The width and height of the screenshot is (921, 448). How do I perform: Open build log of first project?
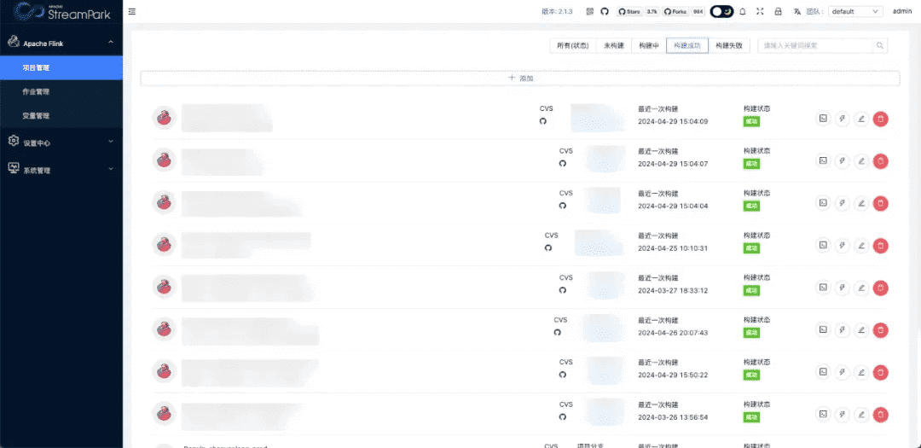pyautogui.click(x=822, y=119)
